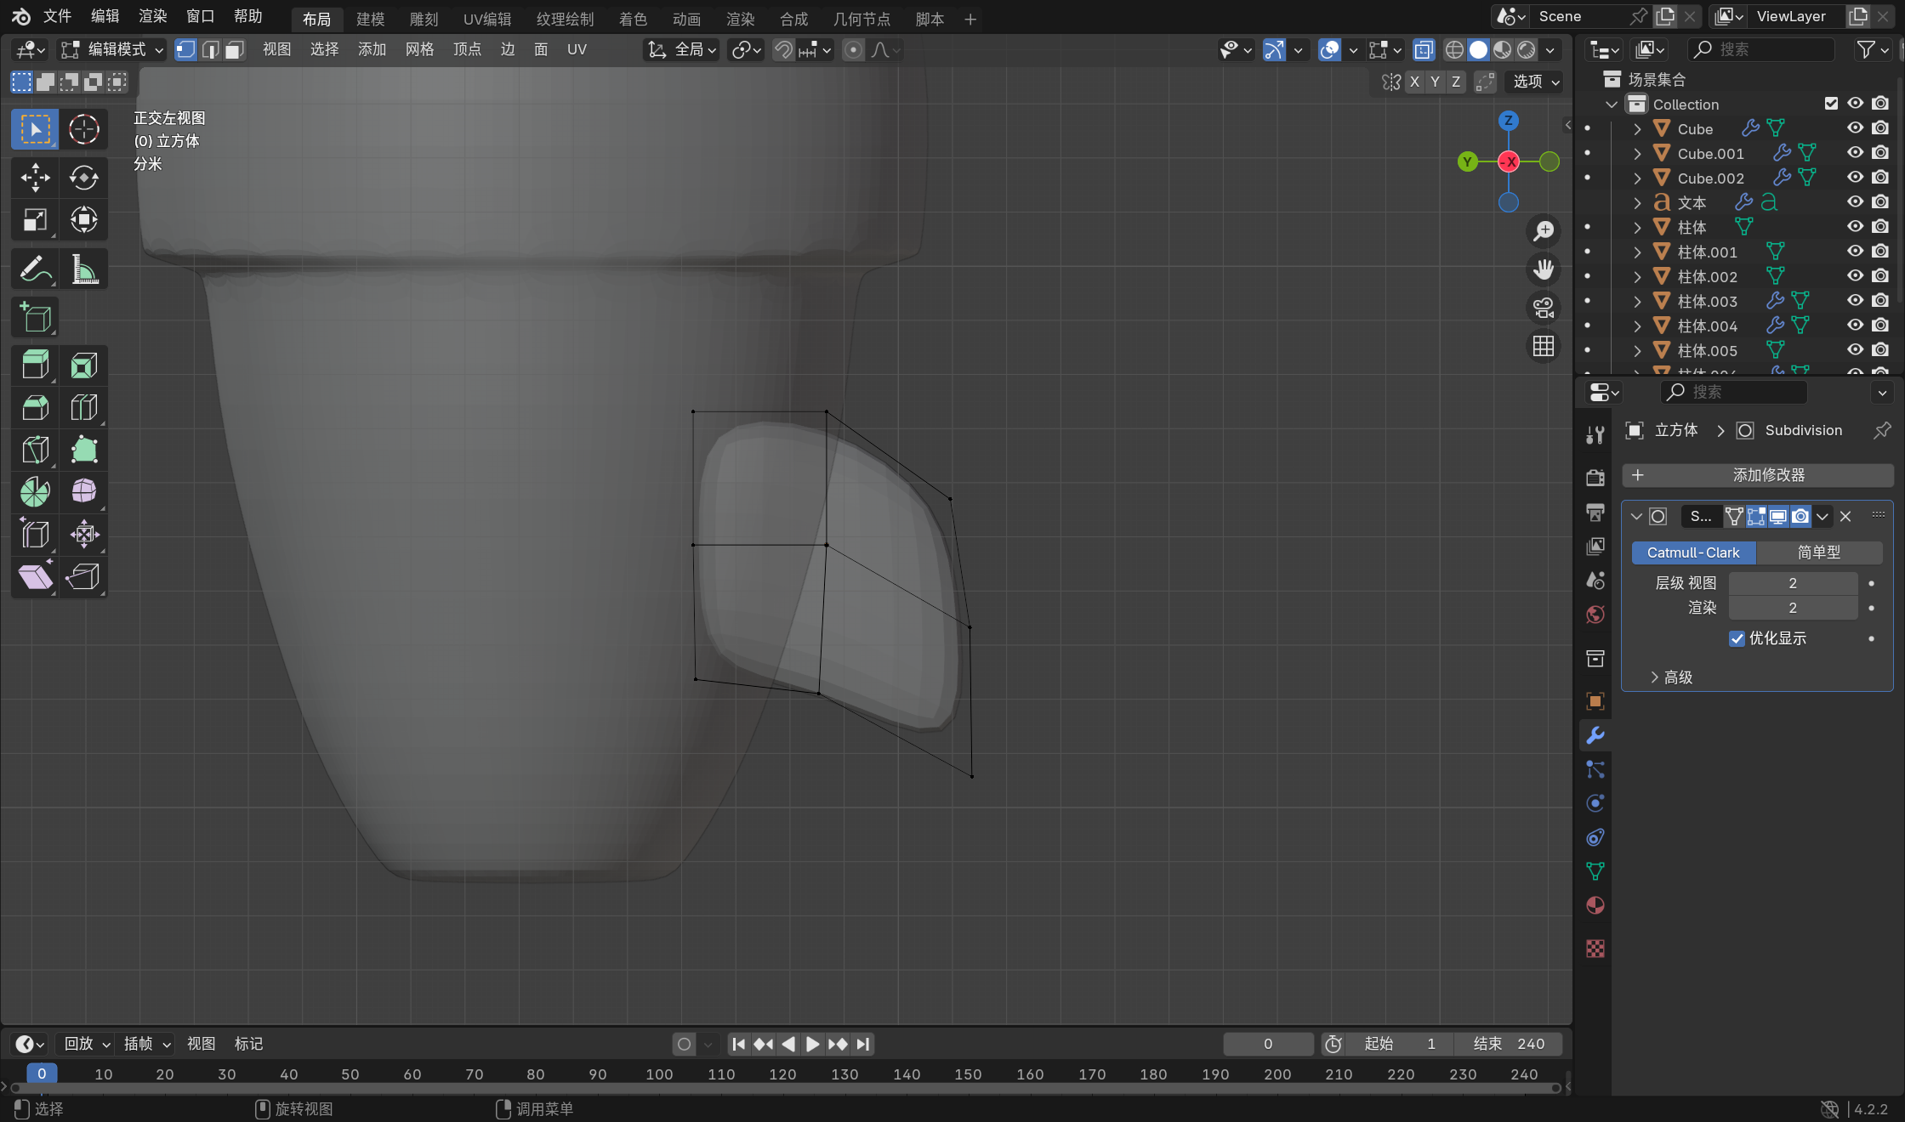Hide Cube.001 with its eye icon
Image resolution: width=1905 pixels, height=1122 pixels.
[1855, 153]
